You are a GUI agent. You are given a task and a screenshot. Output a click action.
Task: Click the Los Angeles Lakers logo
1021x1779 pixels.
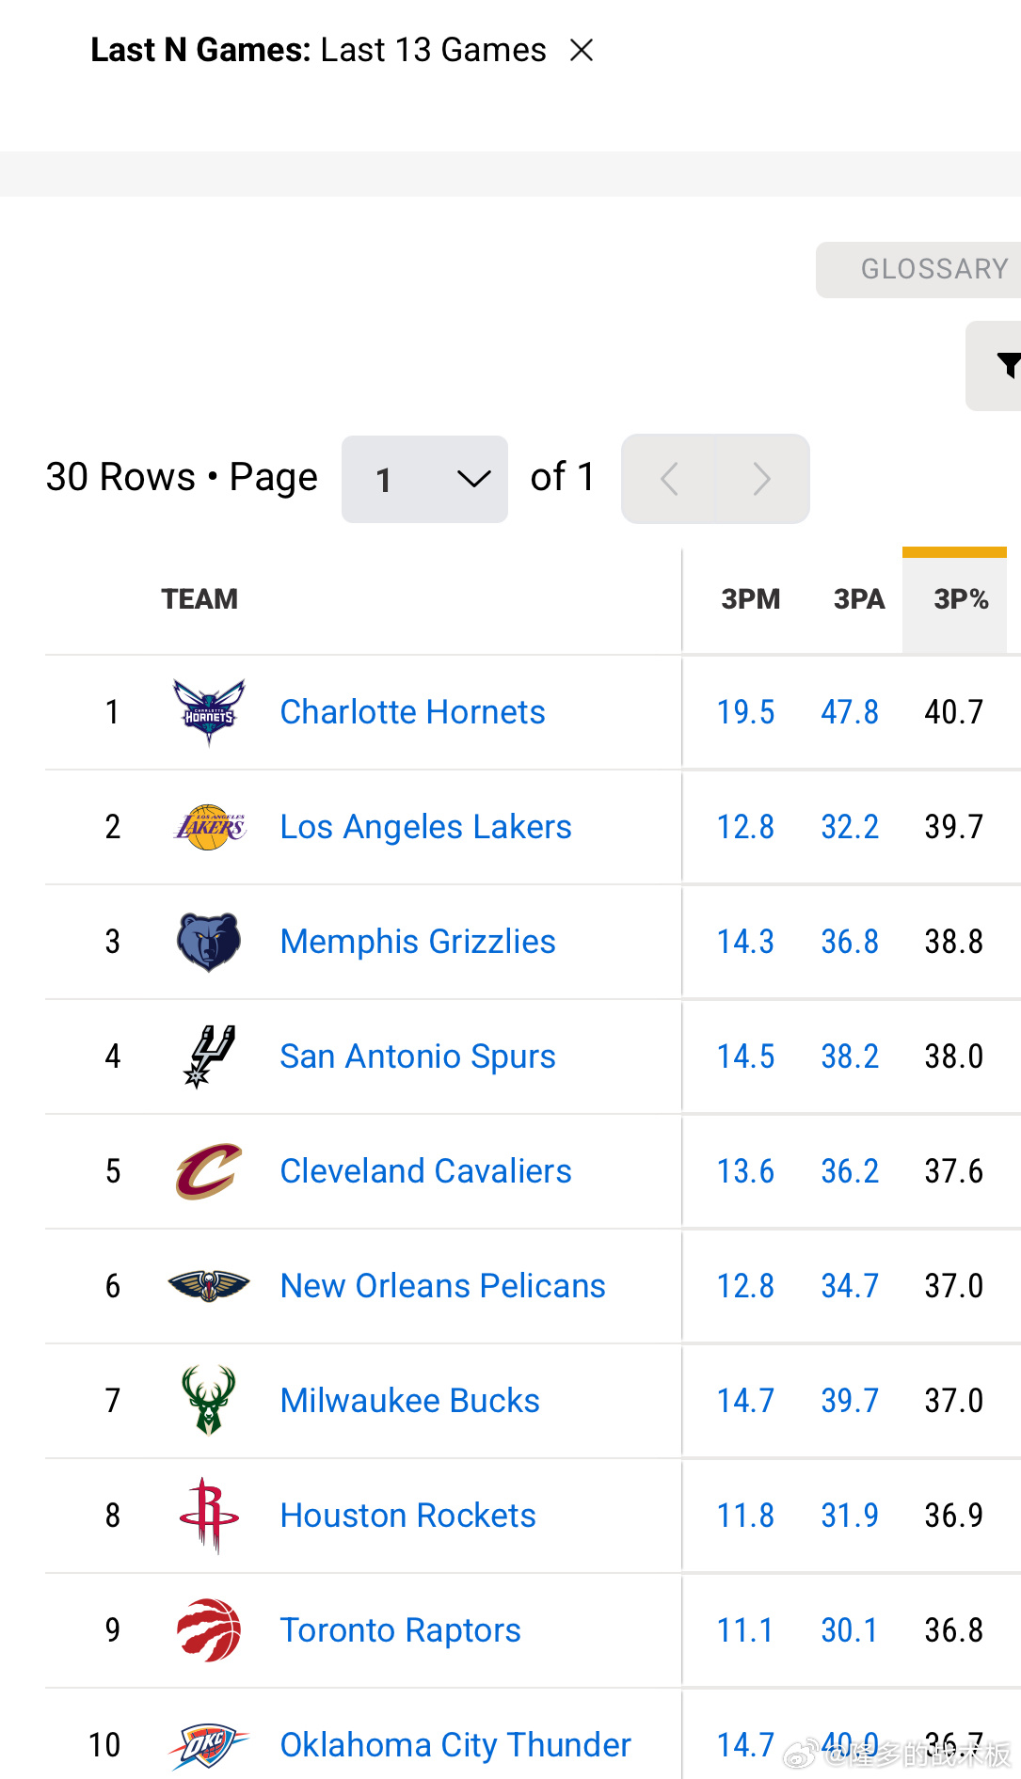[x=209, y=827]
